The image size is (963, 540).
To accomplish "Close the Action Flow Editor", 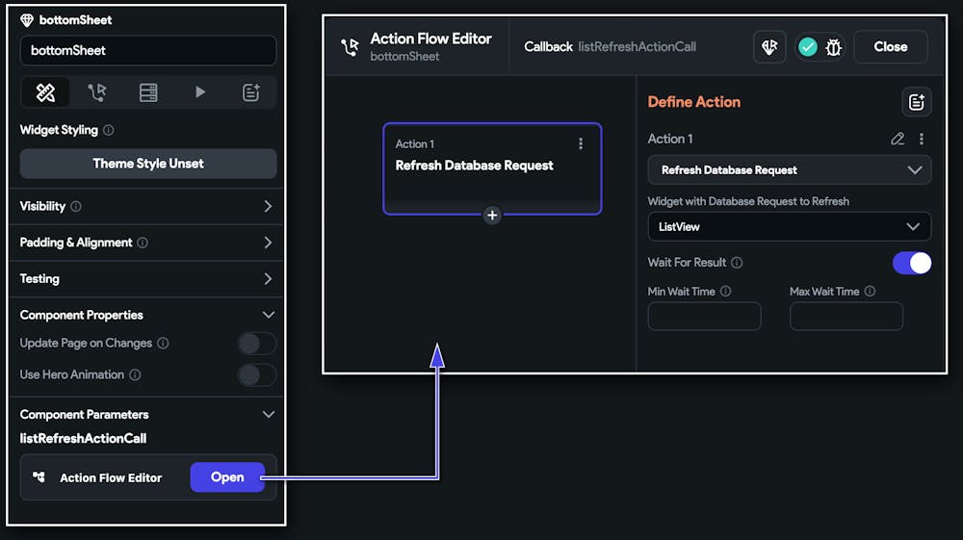I will tap(891, 46).
